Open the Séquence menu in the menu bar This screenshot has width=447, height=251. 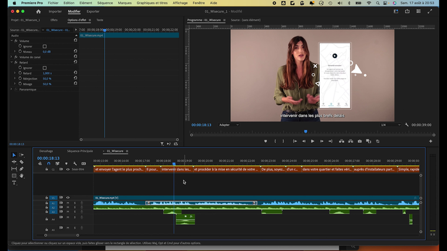point(105,3)
